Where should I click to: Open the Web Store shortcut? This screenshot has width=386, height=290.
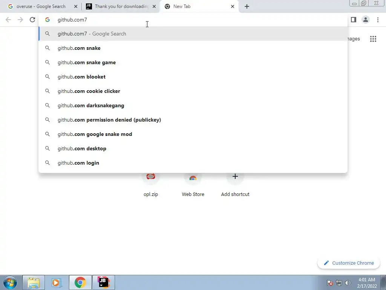193,184
